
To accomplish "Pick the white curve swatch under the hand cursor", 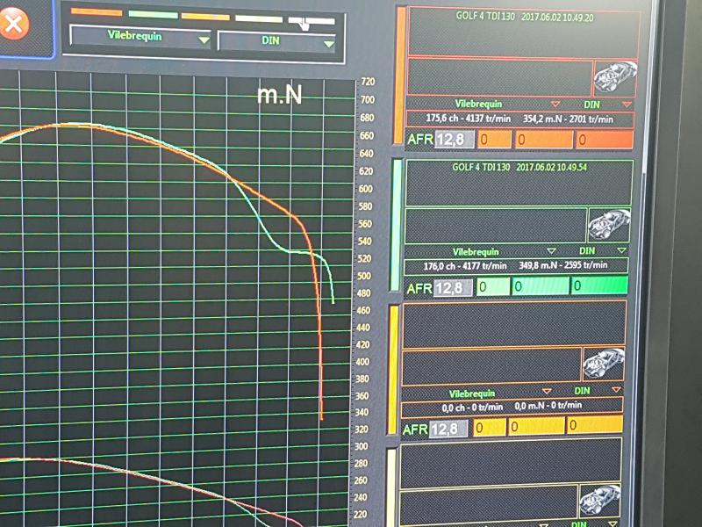I will point(312,21).
